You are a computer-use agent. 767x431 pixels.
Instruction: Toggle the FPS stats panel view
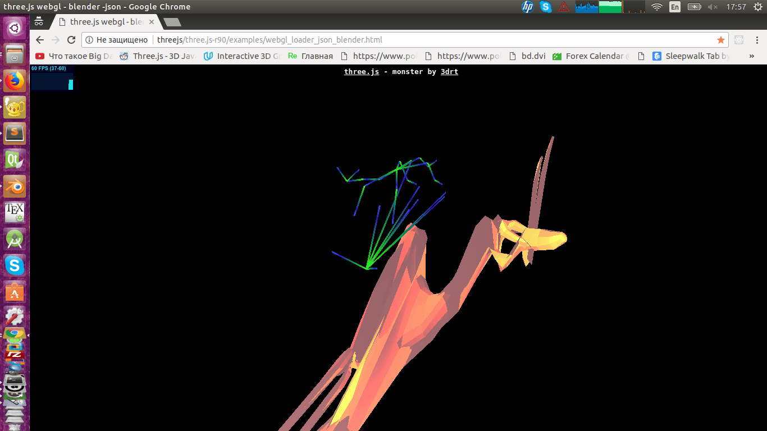52,77
